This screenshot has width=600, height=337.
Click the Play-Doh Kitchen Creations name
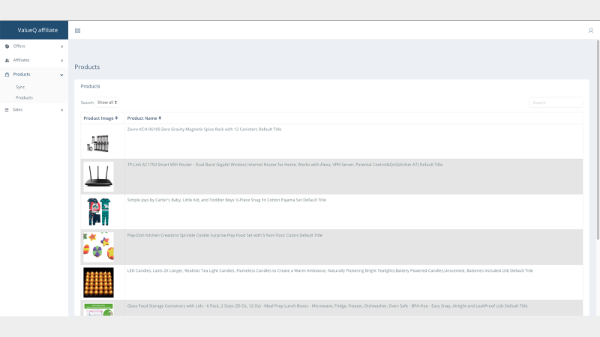click(x=224, y=235)
